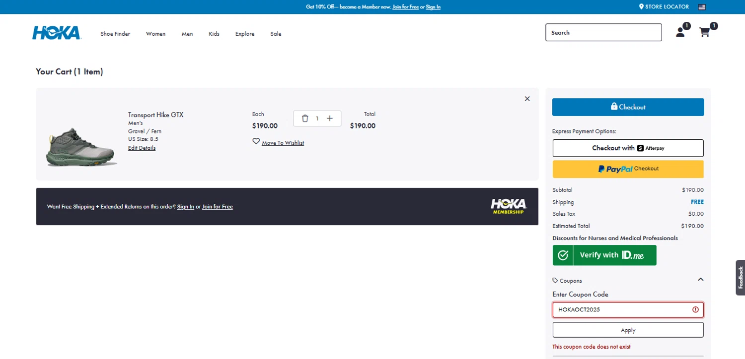
Task: Open the Explore menu
Action: pyautogui.click(x=245, y=34)
